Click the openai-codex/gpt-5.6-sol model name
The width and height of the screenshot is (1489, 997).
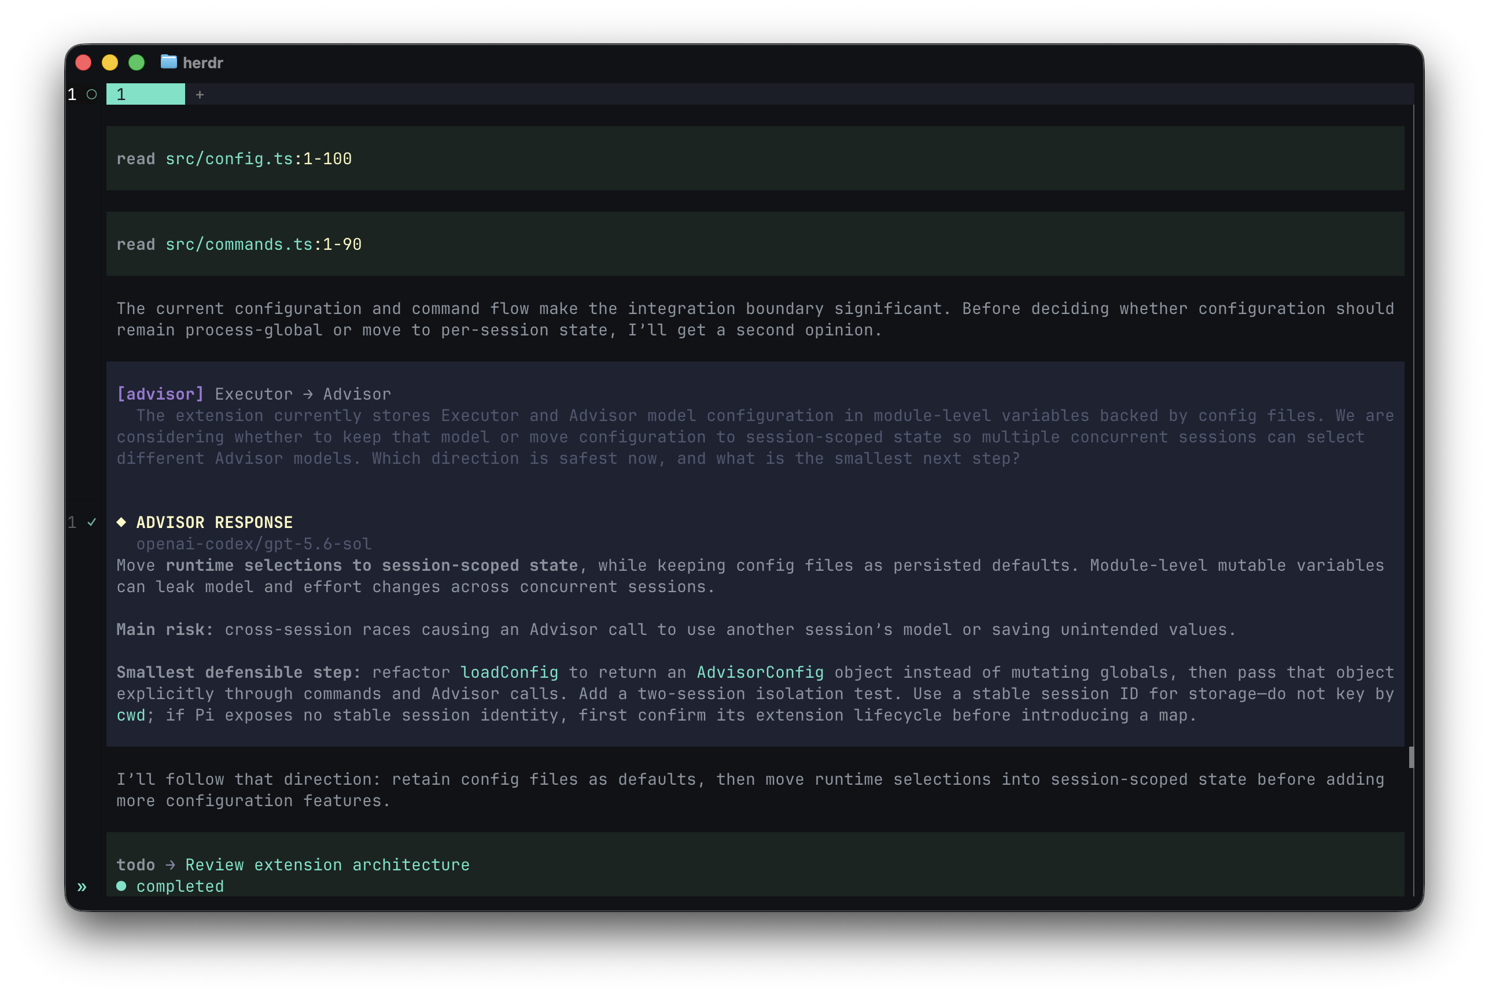pyautogui.click(x=254, y=544)
